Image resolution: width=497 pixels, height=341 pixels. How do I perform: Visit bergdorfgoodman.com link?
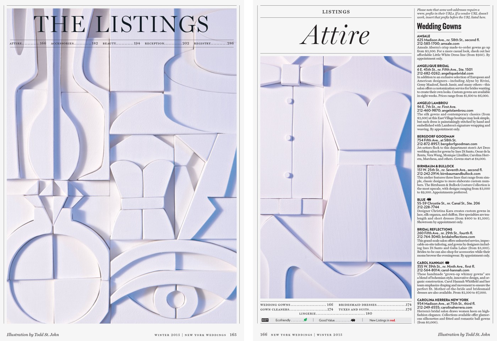[462, 144]
